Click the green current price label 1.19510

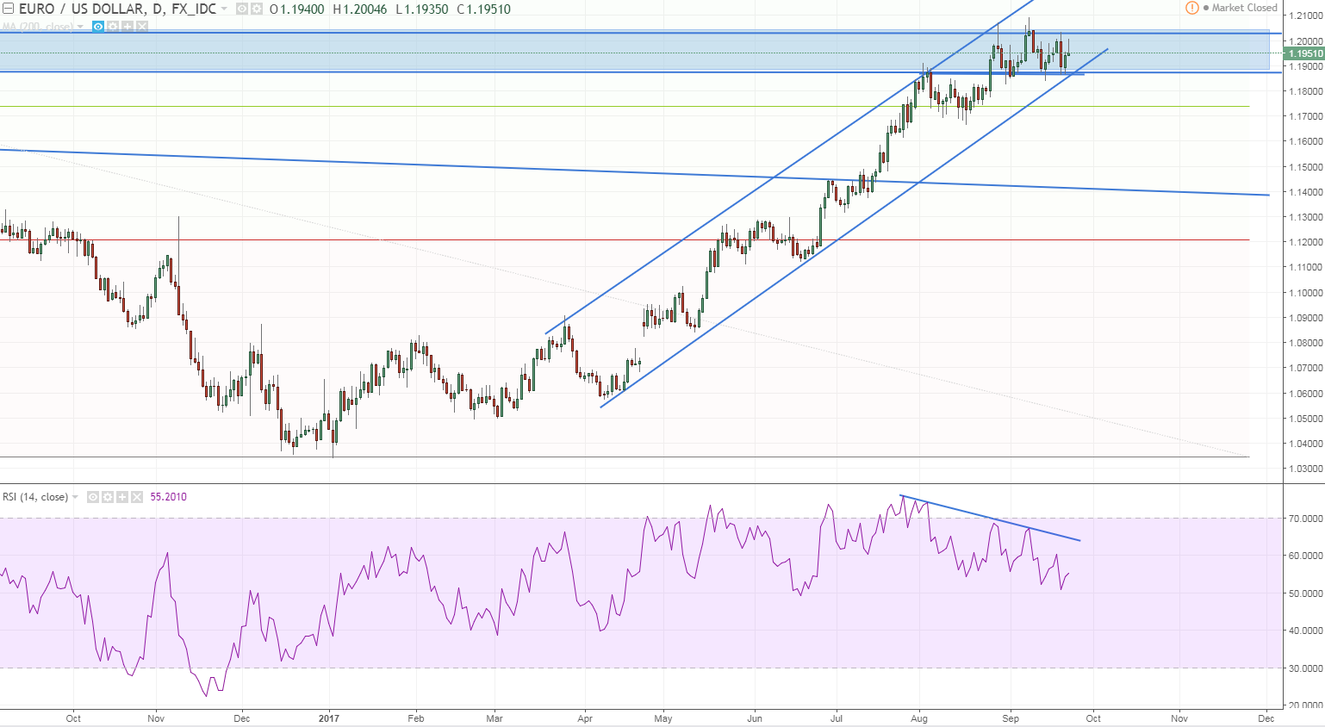[x=1303, y=53]
